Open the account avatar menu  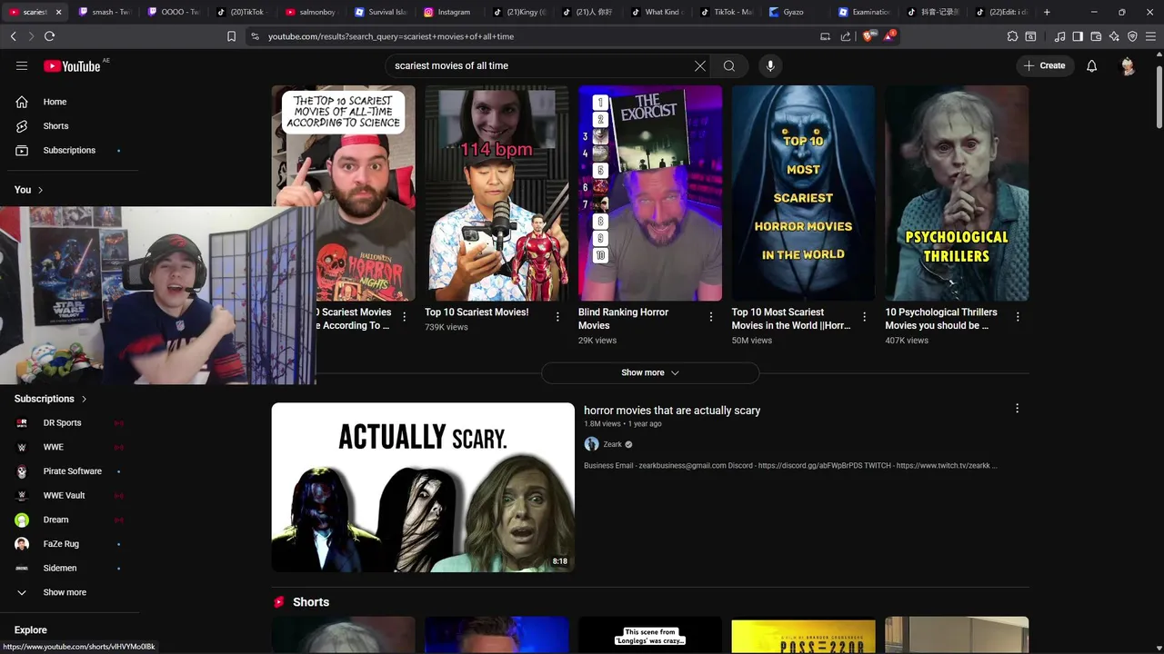tap(1128, 65)
